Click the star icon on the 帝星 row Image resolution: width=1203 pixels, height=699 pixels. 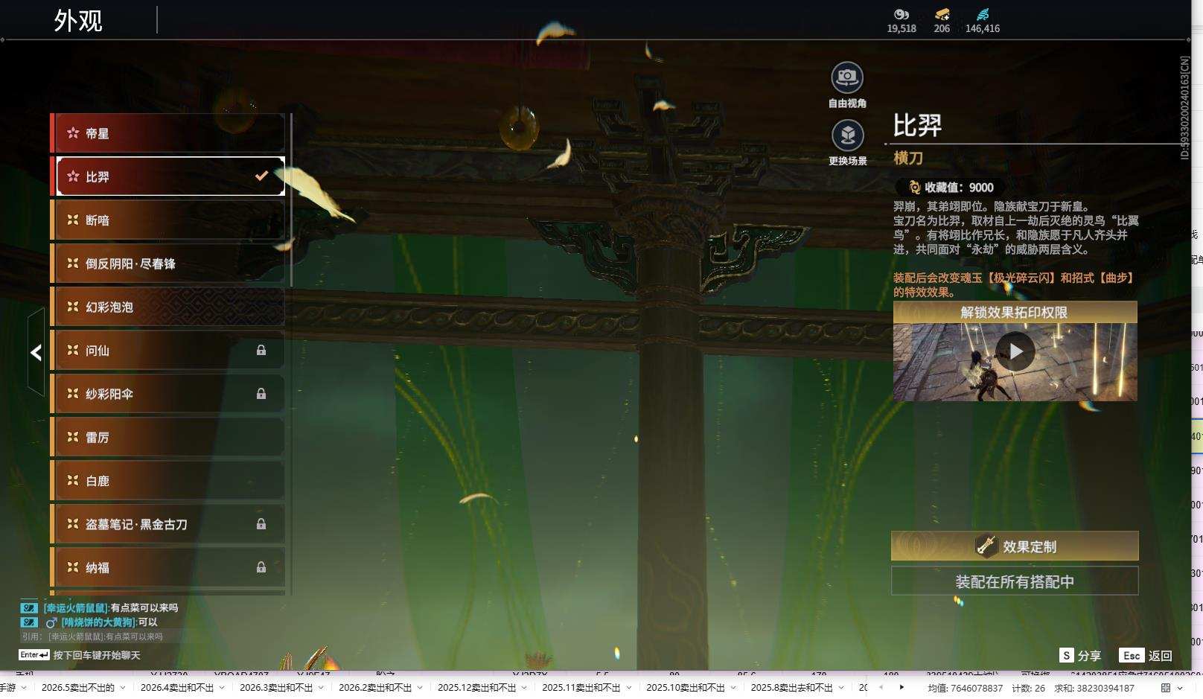point(73,133)
